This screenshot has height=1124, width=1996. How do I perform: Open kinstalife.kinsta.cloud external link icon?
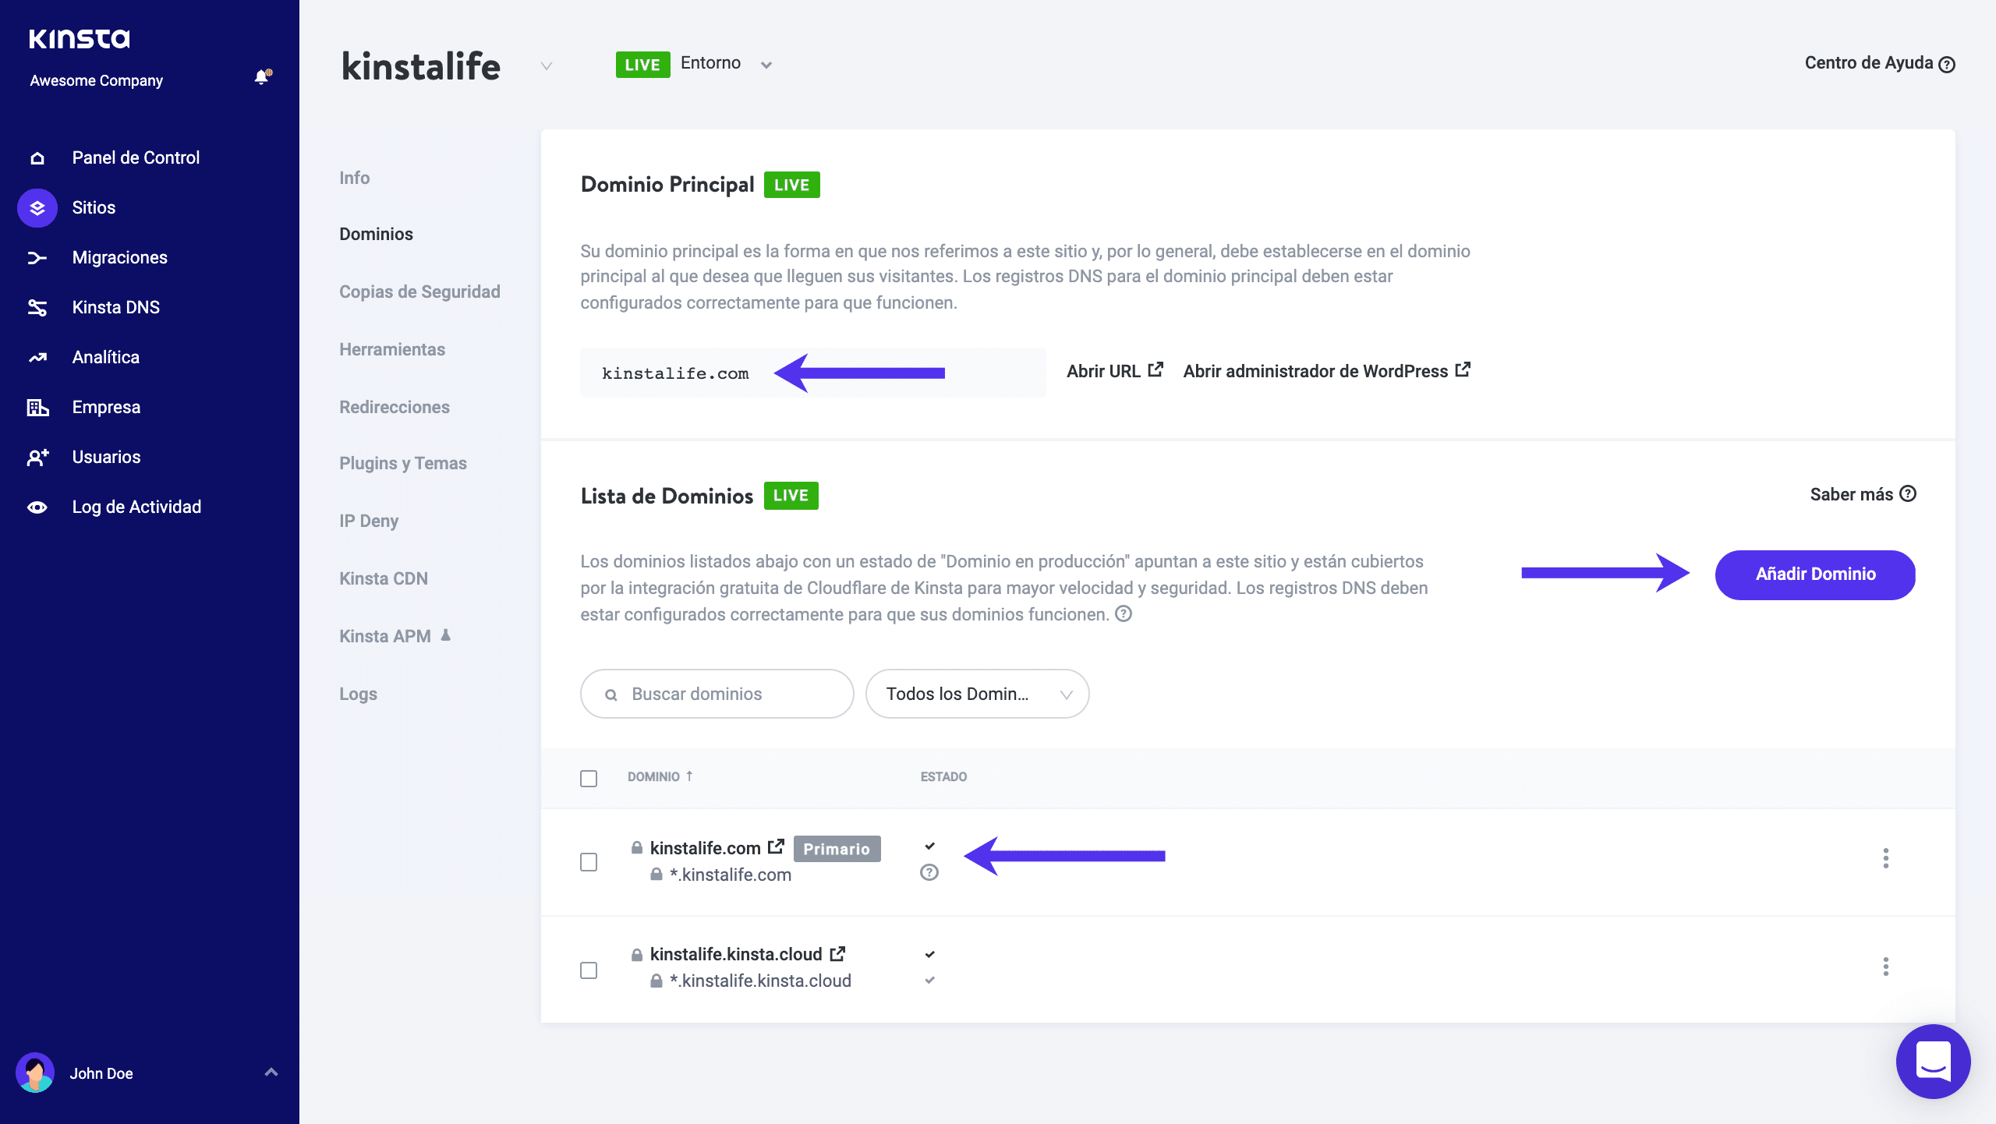[x=837, y=954]
